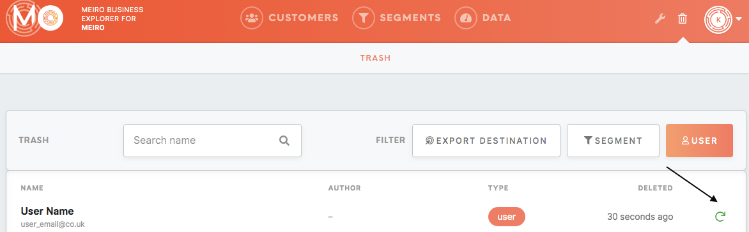Click the Segments funnel icon
749x232 pixels.
click(x=364, y=18)
